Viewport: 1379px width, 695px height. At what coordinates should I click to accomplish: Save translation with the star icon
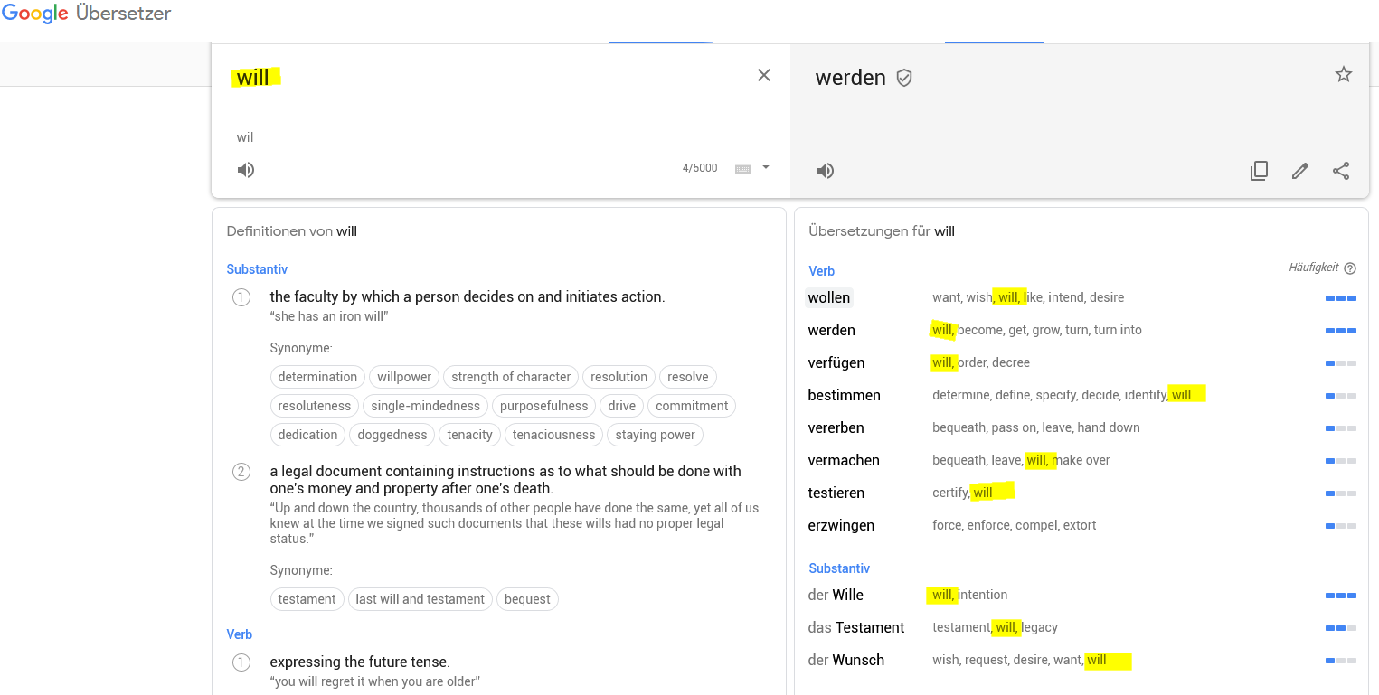[1344, 75]
